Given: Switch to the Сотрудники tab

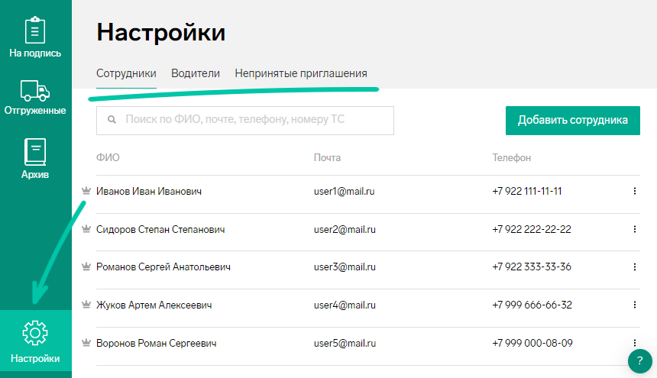Looking at the screenshot, I should point(126,73).
